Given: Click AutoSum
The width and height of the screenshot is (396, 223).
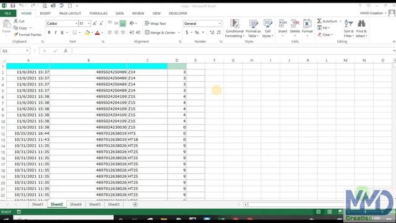Looking at the screenshot, I should tap(327, 21).
